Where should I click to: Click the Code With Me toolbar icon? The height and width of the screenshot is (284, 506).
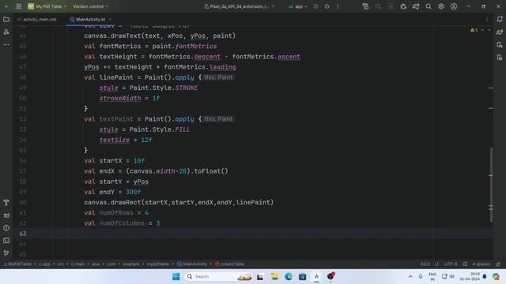(x=365, y=6)
